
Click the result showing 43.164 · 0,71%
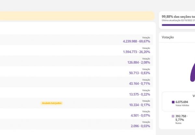coord(139,84)
